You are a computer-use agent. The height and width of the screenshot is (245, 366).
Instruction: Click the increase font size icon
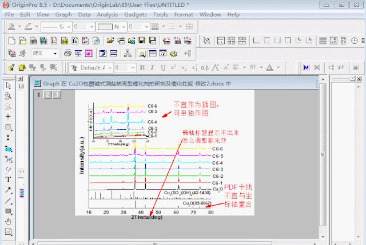tap(216, 68)
